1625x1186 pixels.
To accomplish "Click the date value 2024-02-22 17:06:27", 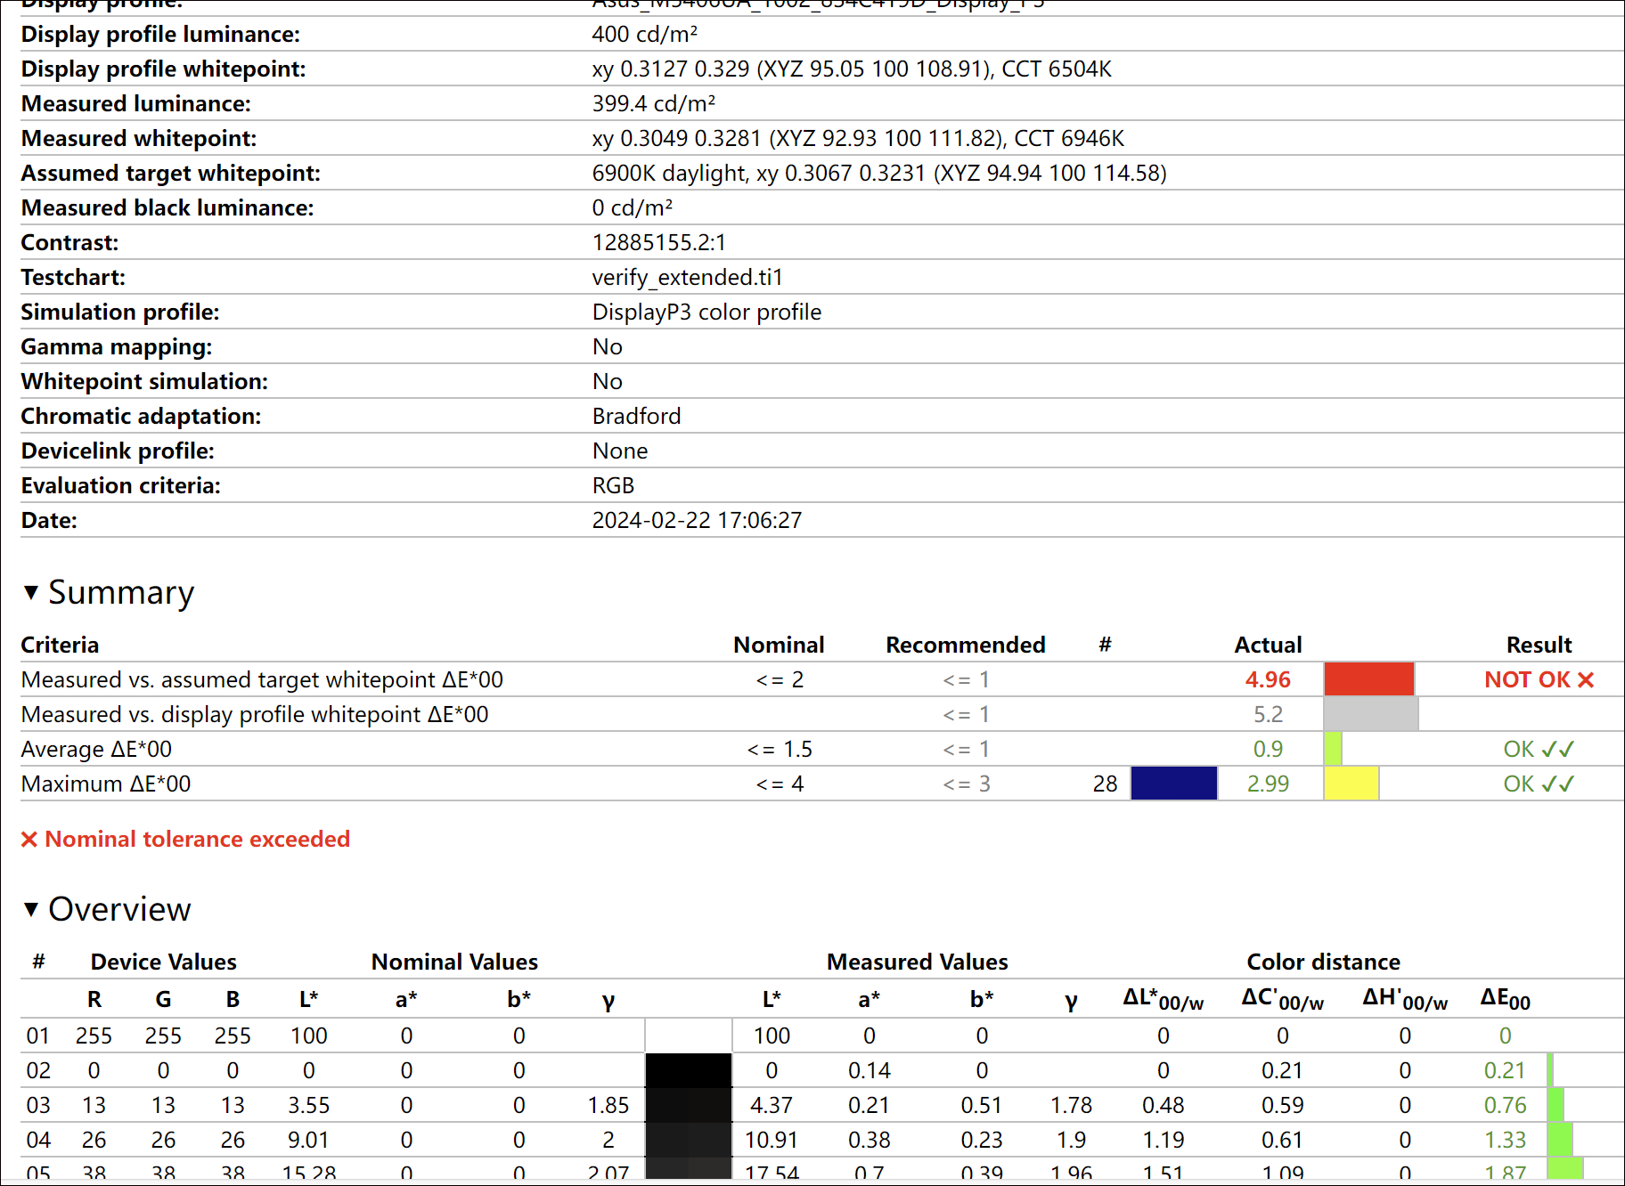I will [697, 521].
